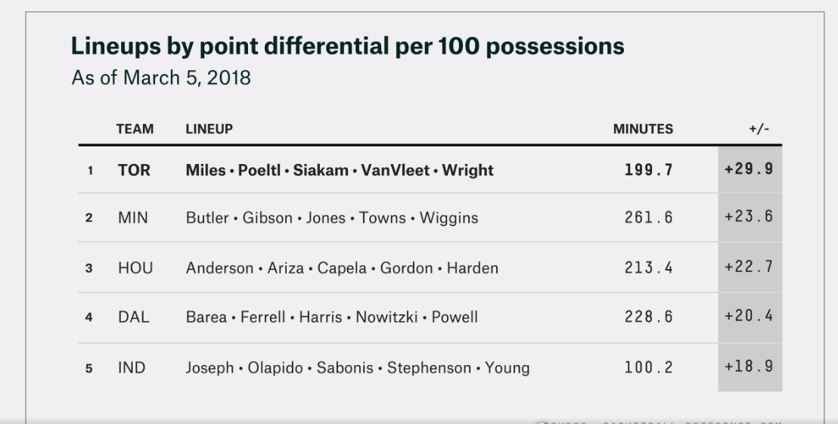This screenshot has width=838, height=424.
Task: Select the Anderson, Ariza, Capela lineup
Action: 342,268
